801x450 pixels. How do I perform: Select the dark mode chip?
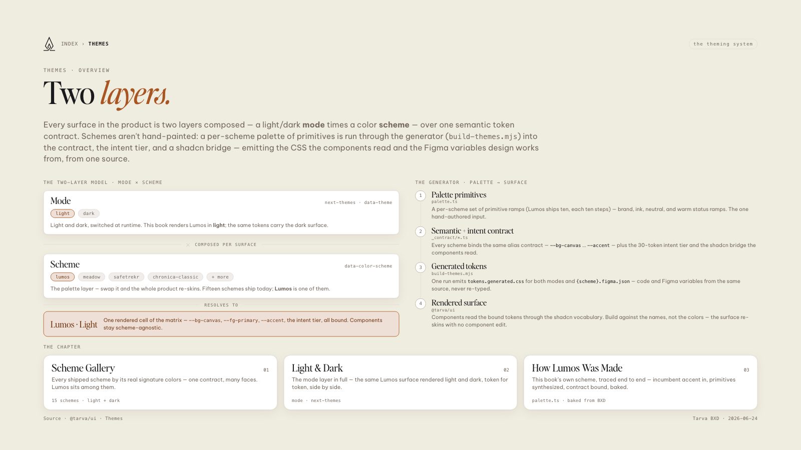89,213
